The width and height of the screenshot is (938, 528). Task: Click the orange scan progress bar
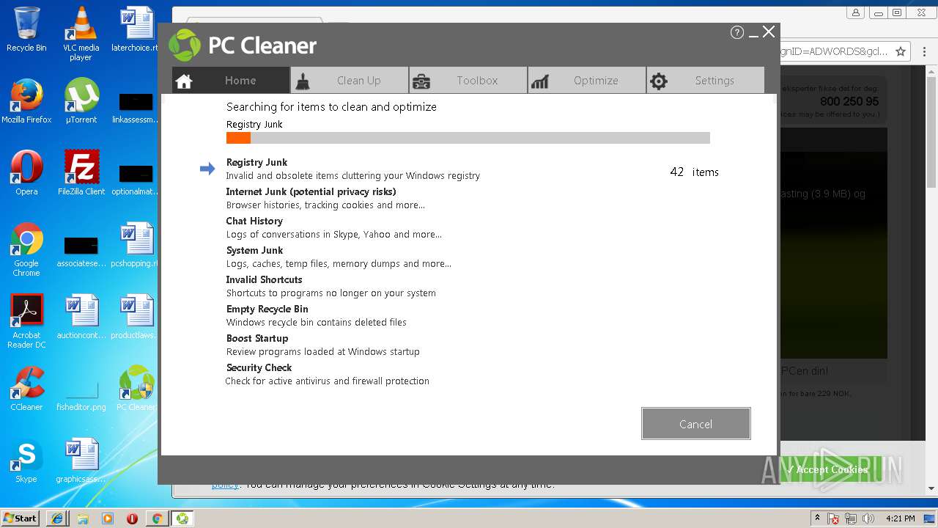(238, 138)
